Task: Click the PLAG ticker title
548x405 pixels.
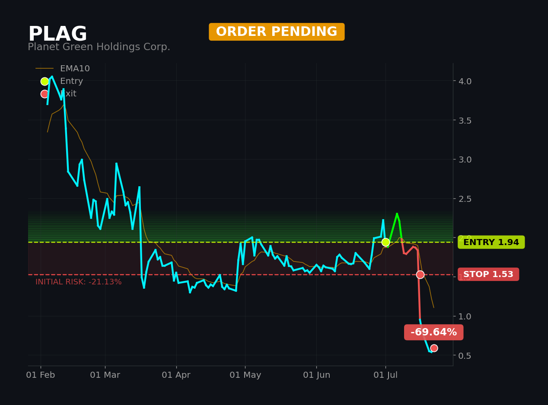Action: click(57, 35)
